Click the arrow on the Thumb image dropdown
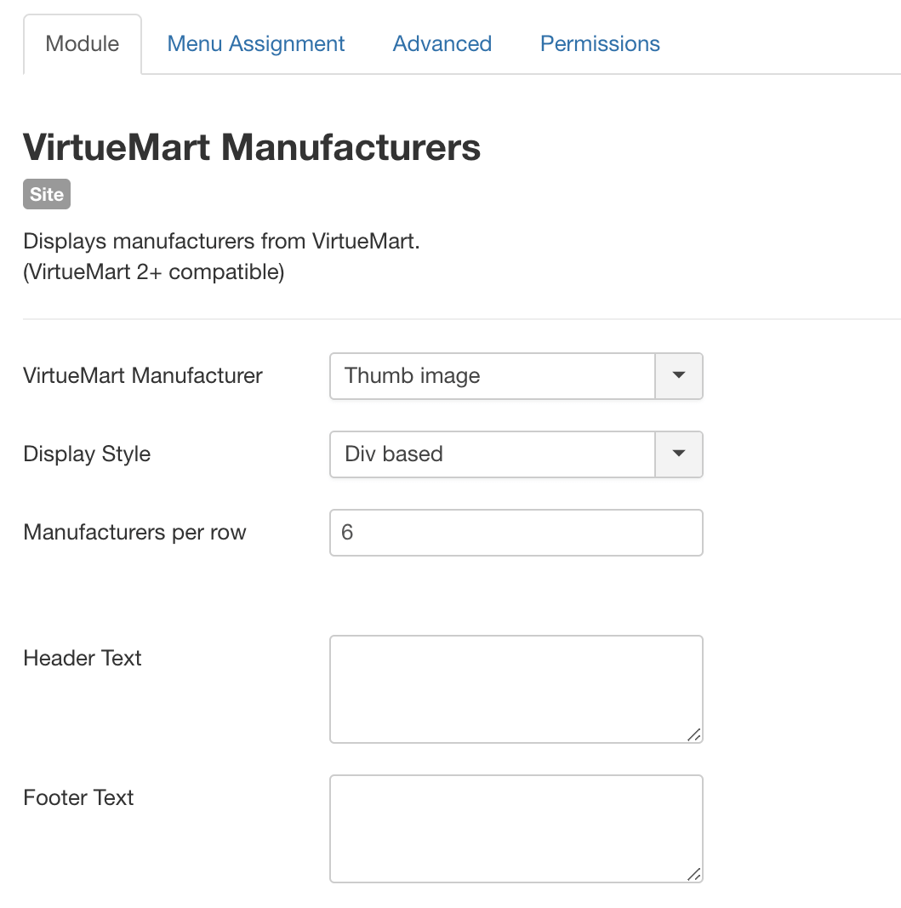 679,376
